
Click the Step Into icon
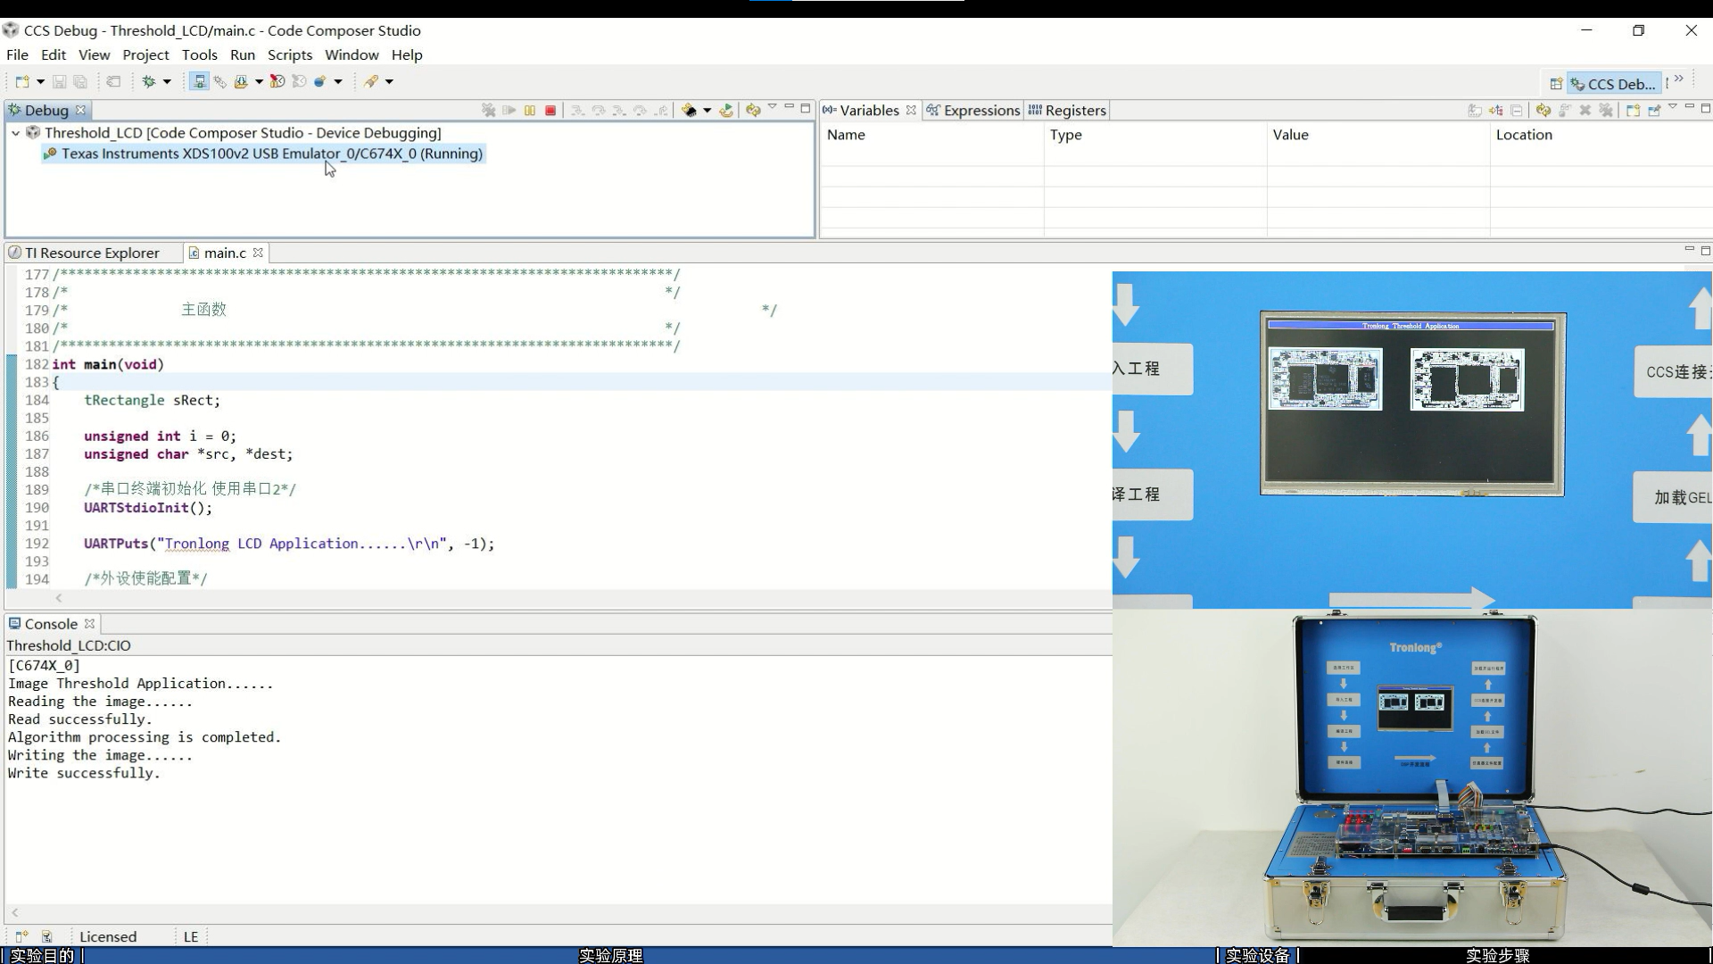pos(578,110)
